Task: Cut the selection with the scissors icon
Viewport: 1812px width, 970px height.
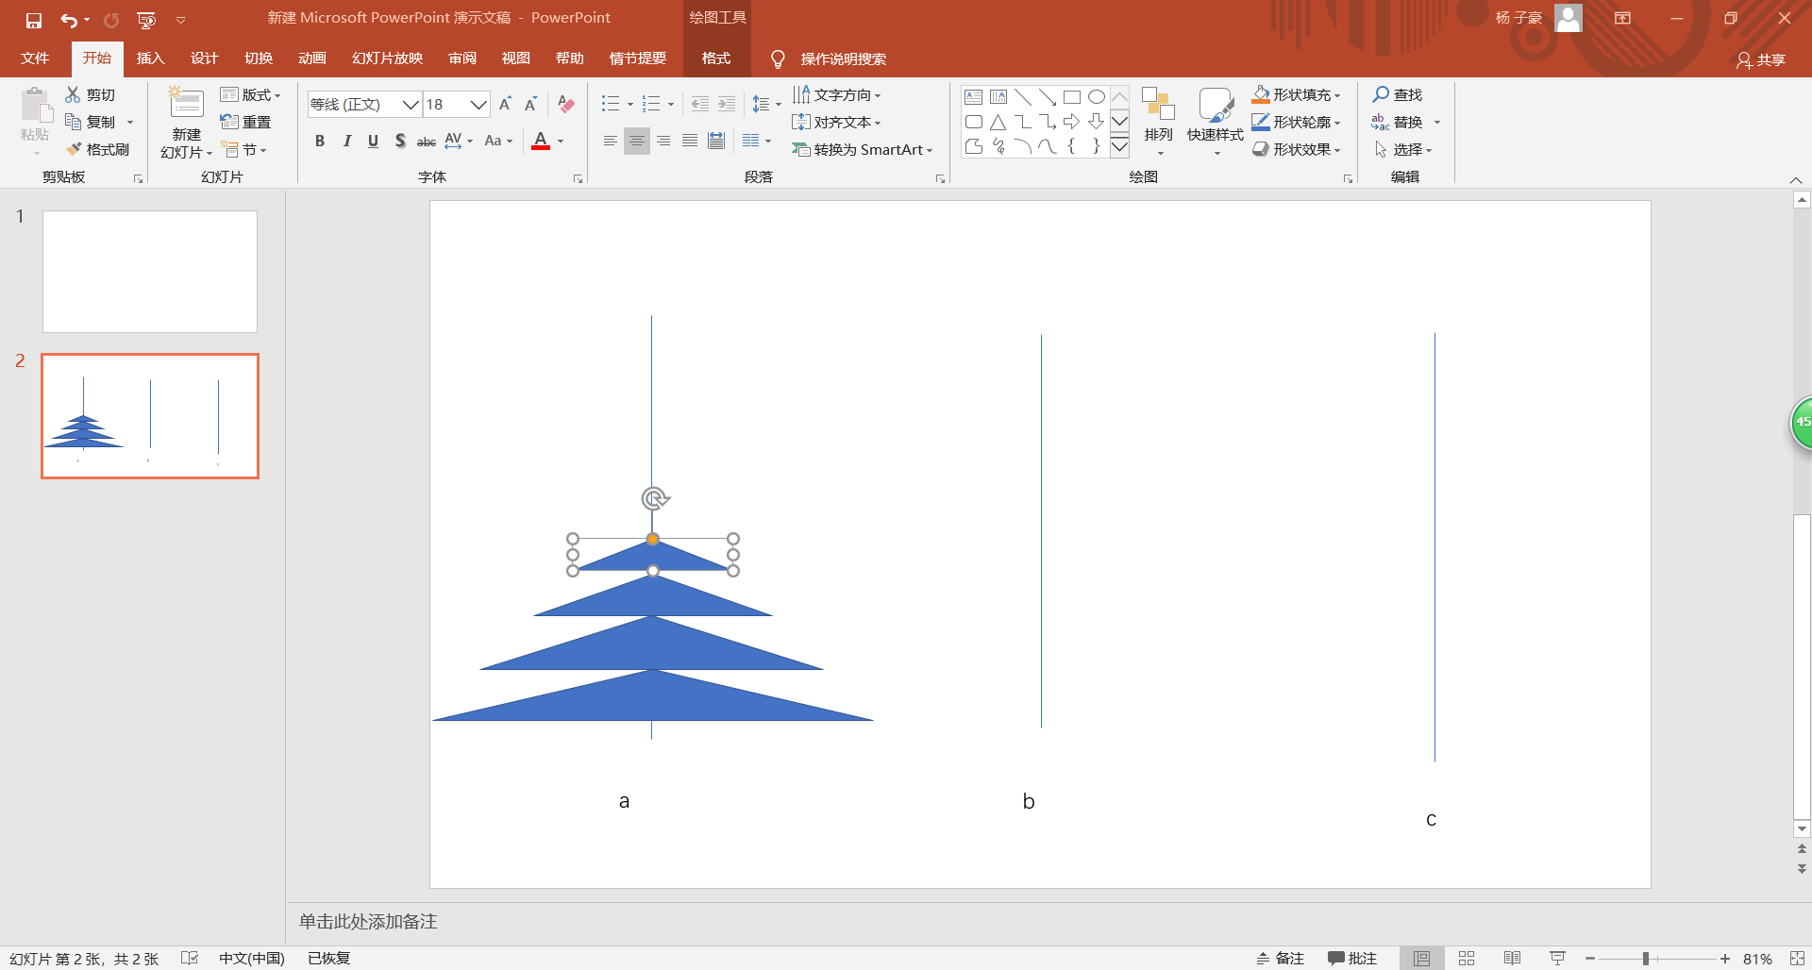Action: [x=73, y=94]
